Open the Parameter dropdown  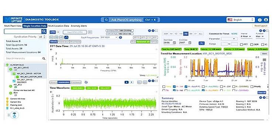[229, 39]
